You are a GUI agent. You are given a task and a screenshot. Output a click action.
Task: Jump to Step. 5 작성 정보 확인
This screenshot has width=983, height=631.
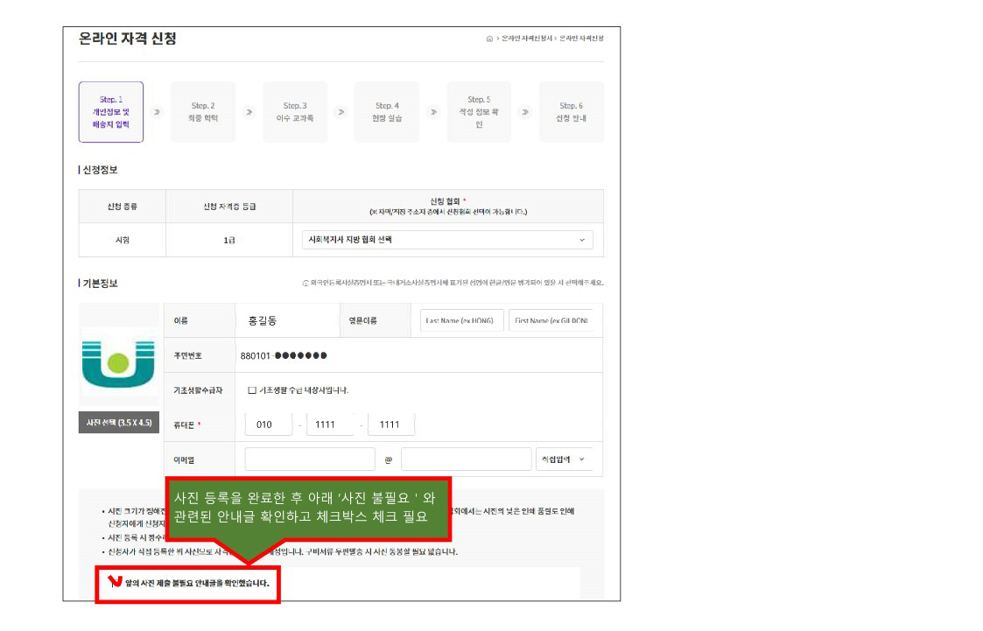[479, 112]
